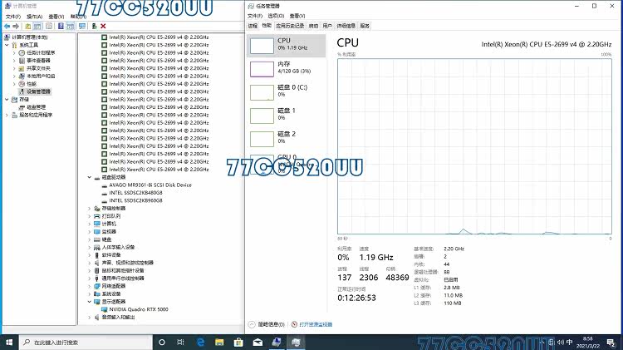
Task: Select the 人体学输入设备 category
Action: (x=118, y=248)
